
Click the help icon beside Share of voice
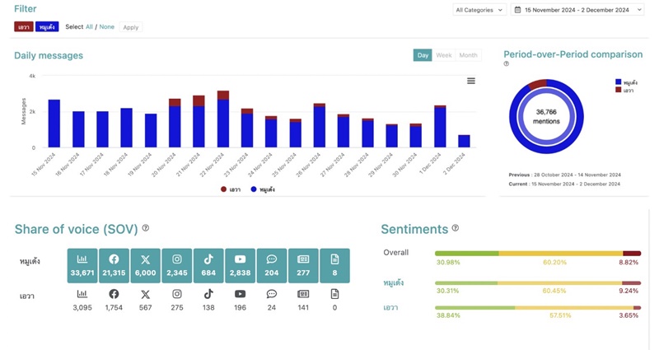point(146,228)
